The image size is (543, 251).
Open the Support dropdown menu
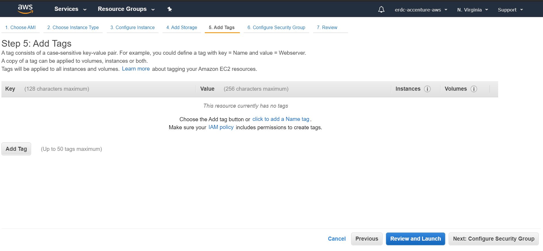(x=510, y=10)
